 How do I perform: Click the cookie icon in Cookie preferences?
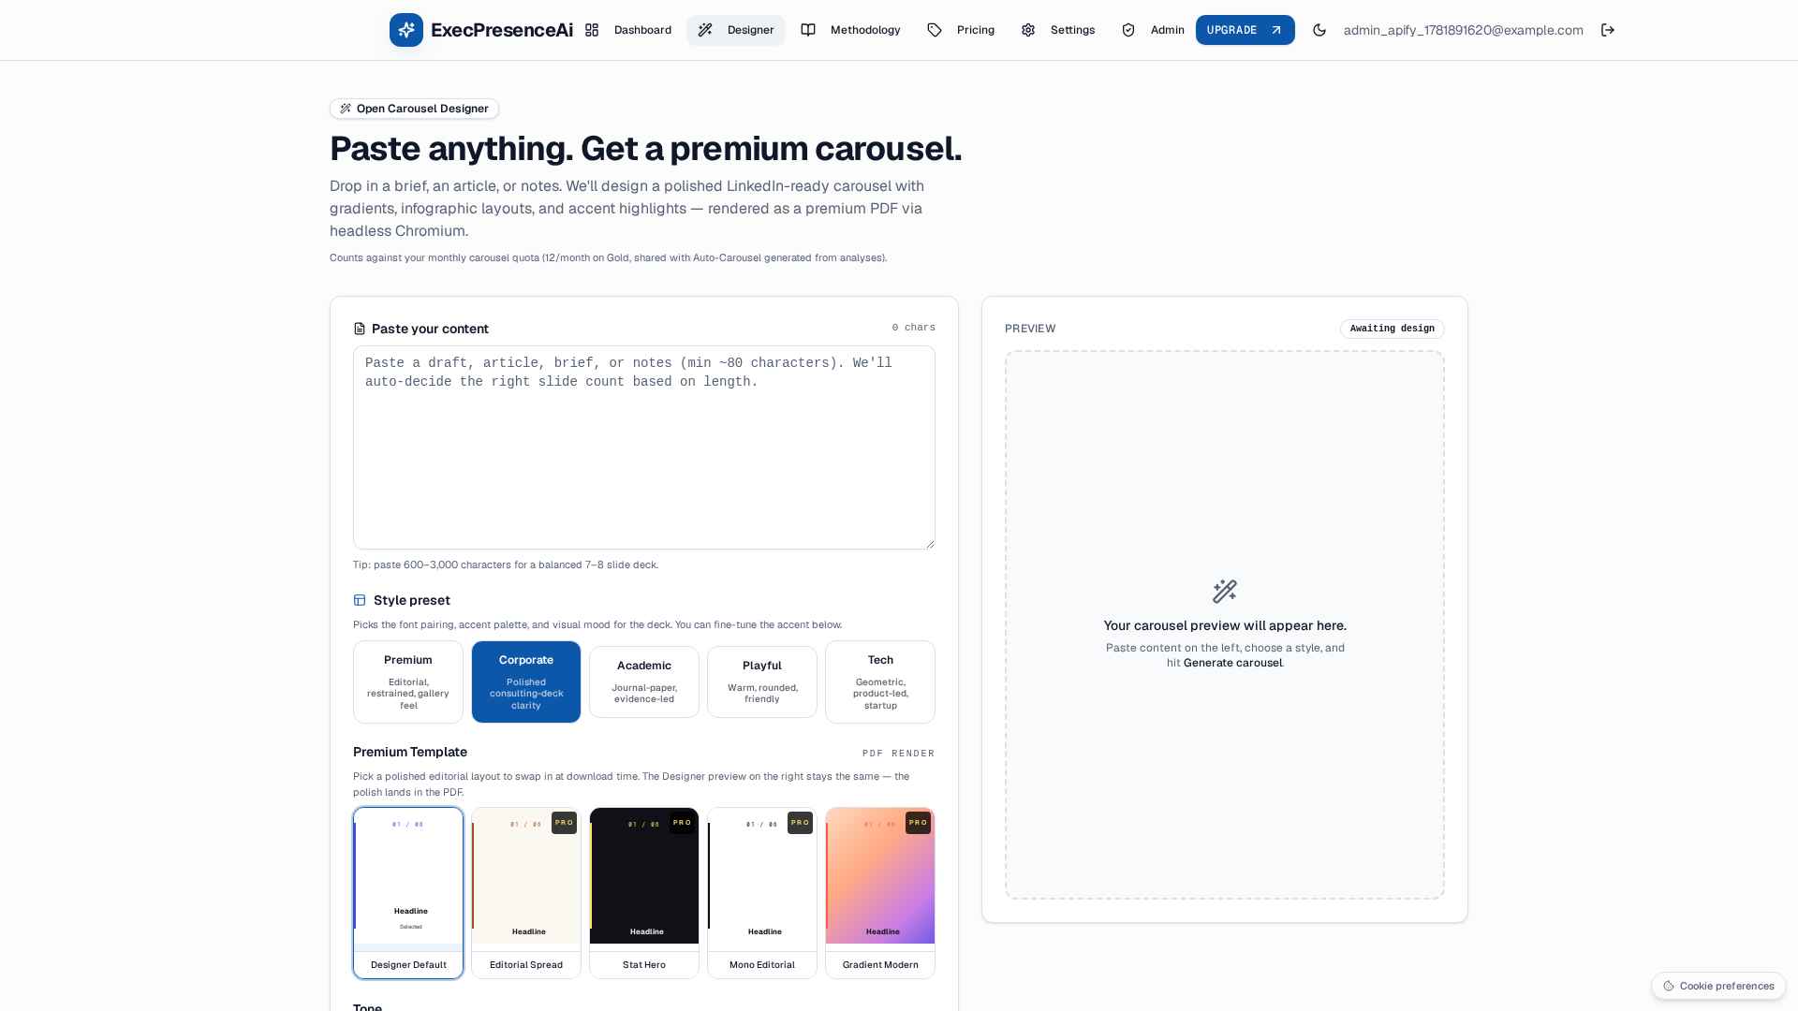1669,986
